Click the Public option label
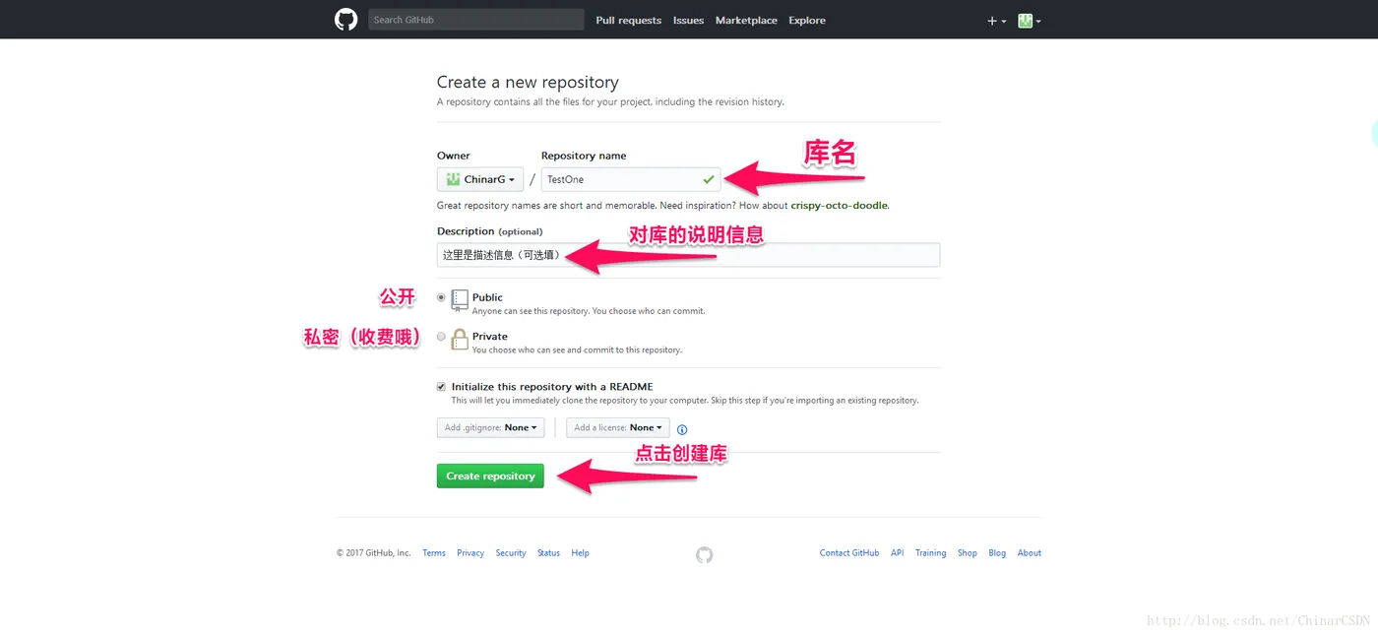 click(487, 297)
